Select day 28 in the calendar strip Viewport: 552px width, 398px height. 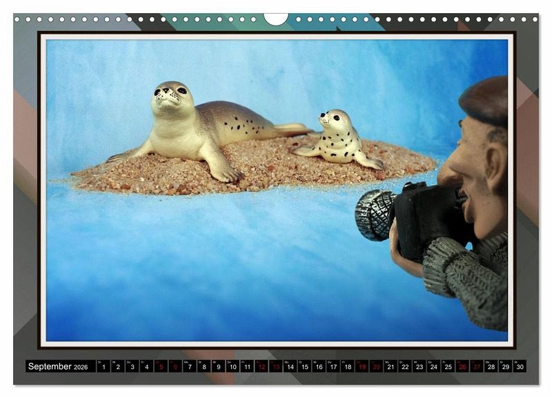[491, 366]
